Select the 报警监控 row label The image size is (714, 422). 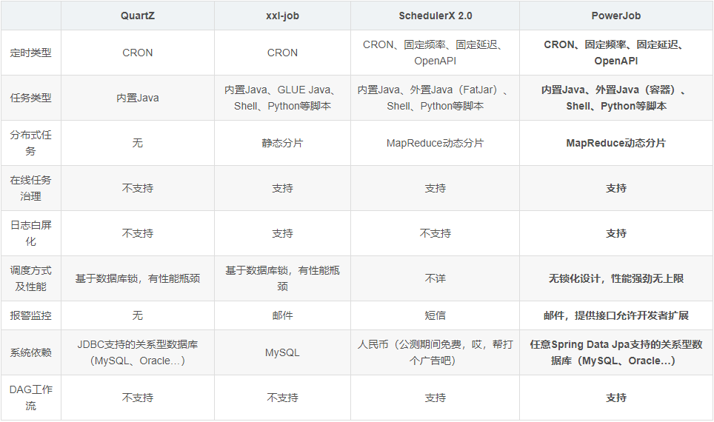click(x=30, y=315)
